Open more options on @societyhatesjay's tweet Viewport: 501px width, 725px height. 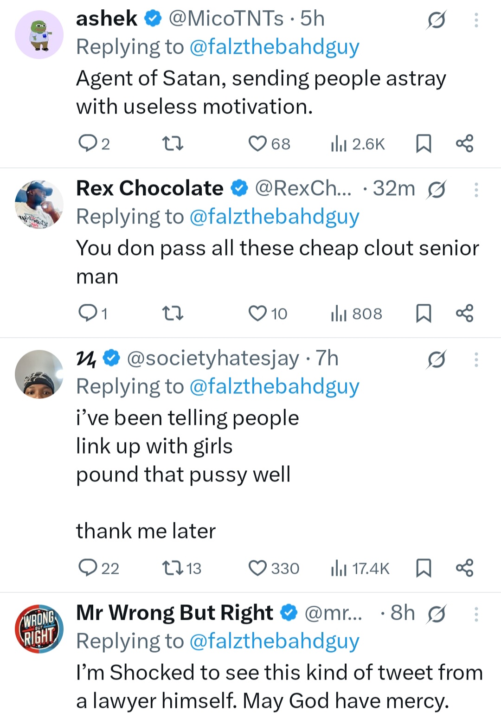[x=476, y=359]
